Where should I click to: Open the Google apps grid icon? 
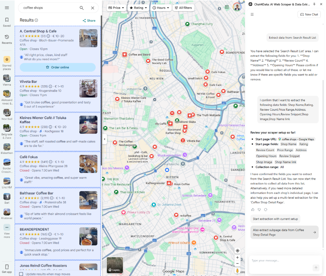click(x=227, y=7)
